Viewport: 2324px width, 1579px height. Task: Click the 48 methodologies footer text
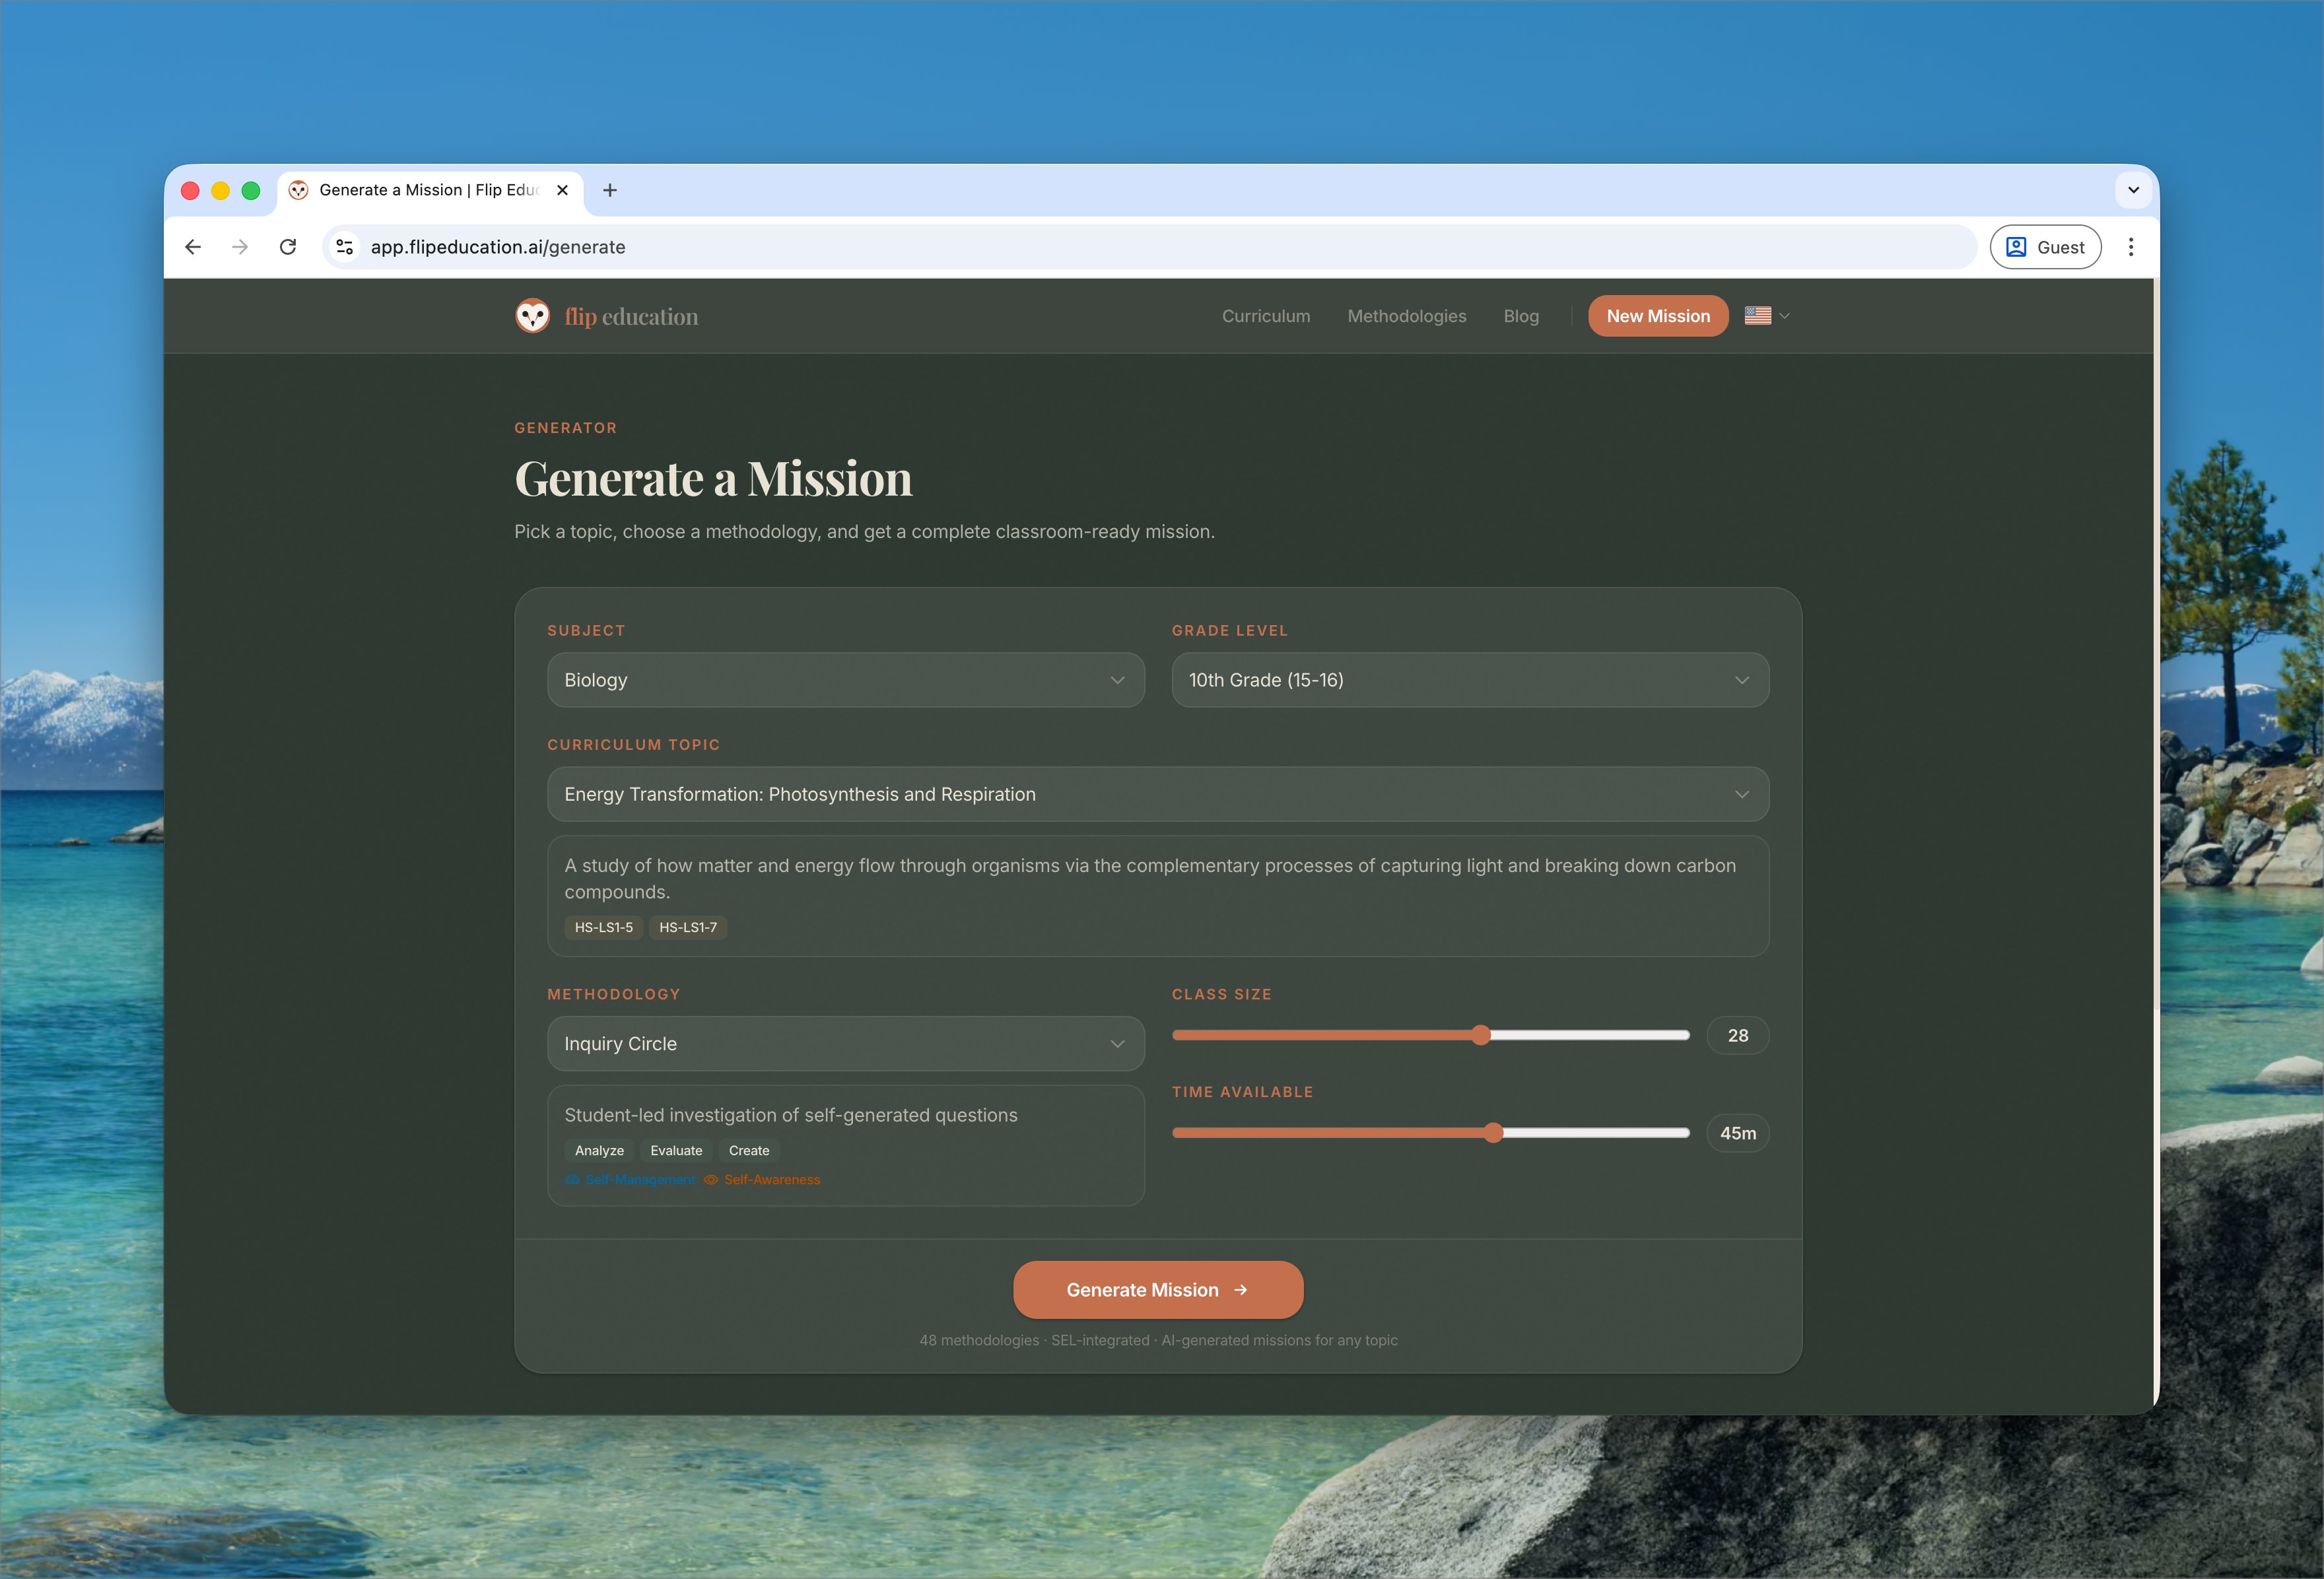(x=1158, y=1340)
